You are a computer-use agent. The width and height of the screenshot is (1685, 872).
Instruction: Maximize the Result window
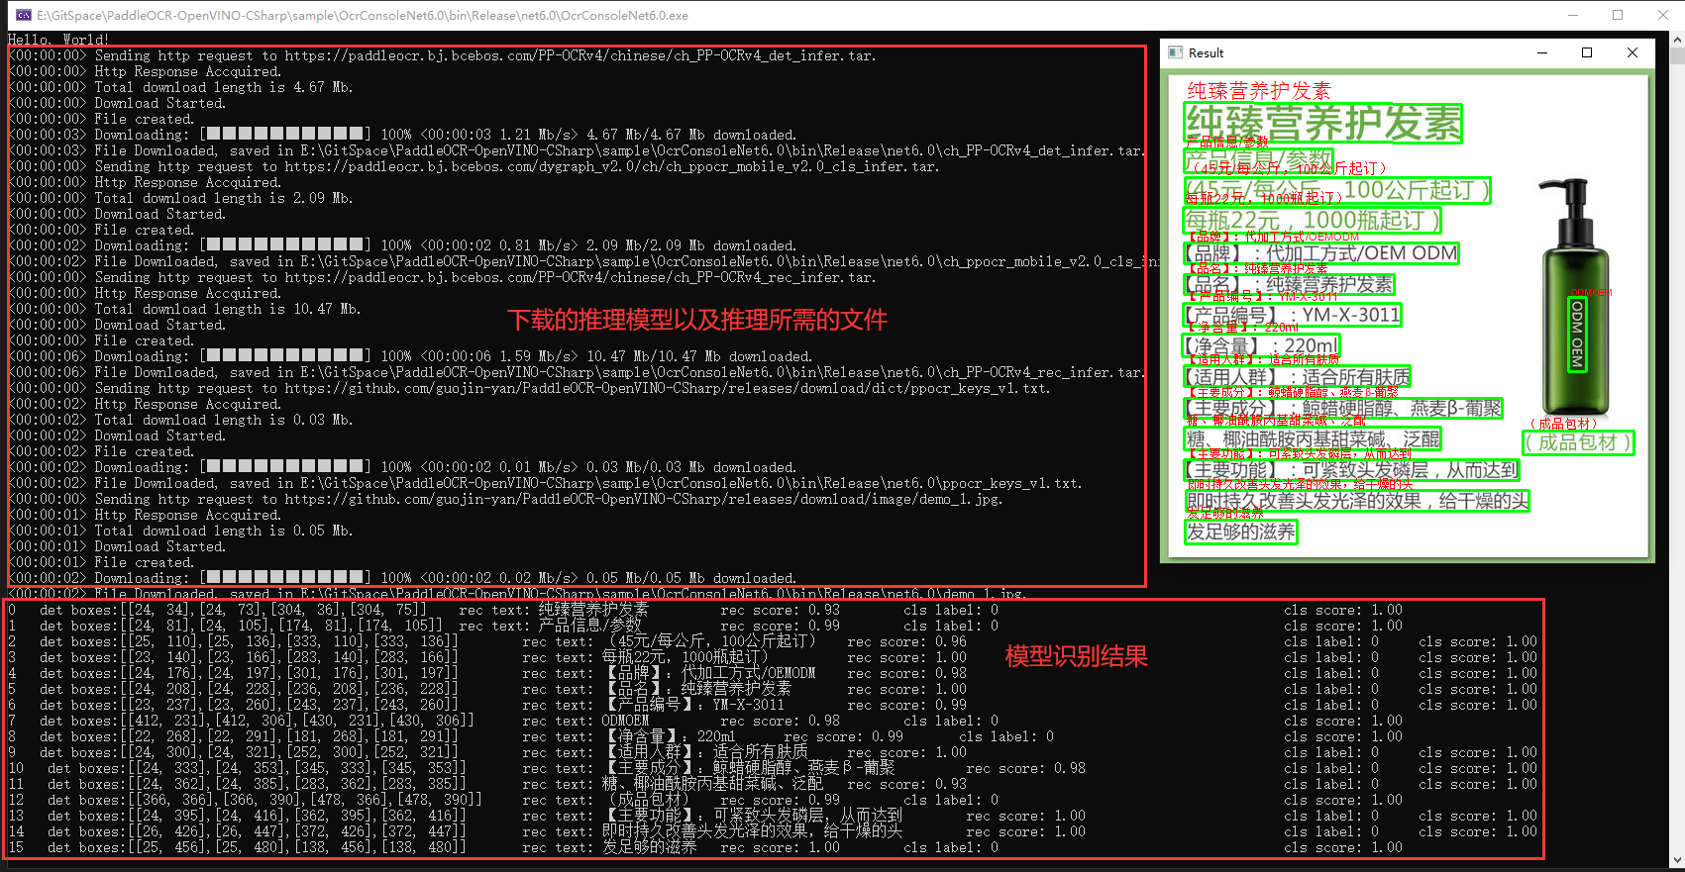(1587, 52)
